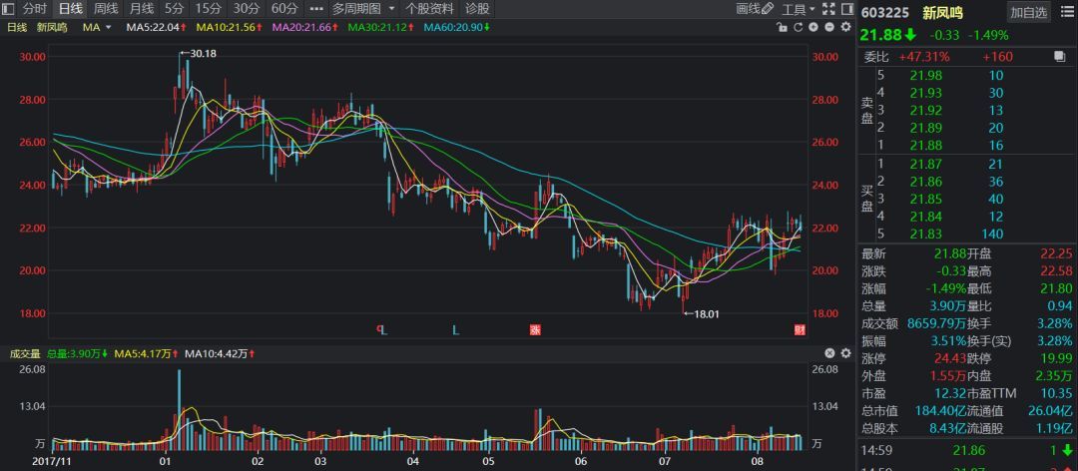The height and width of the screenshot is (471, 1078).
Task: Click the red 涨 marker on timeline
Action: (535, 329)
